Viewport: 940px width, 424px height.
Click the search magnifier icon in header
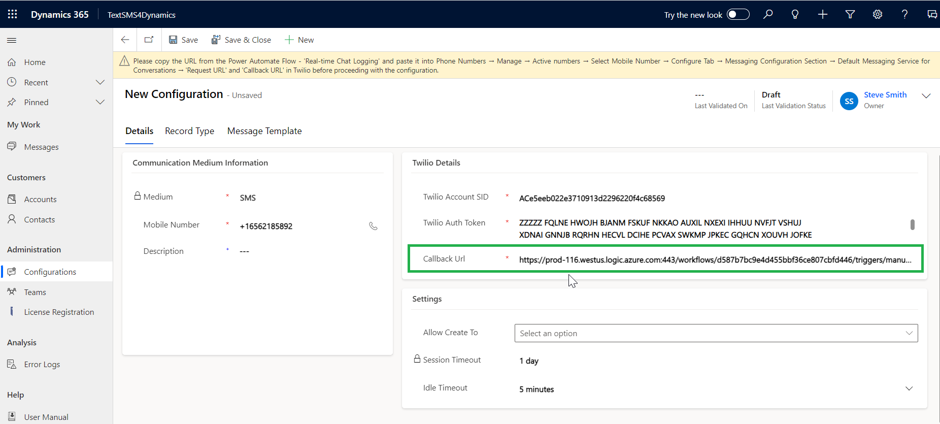pyautogui.click(x=768, y=14)
